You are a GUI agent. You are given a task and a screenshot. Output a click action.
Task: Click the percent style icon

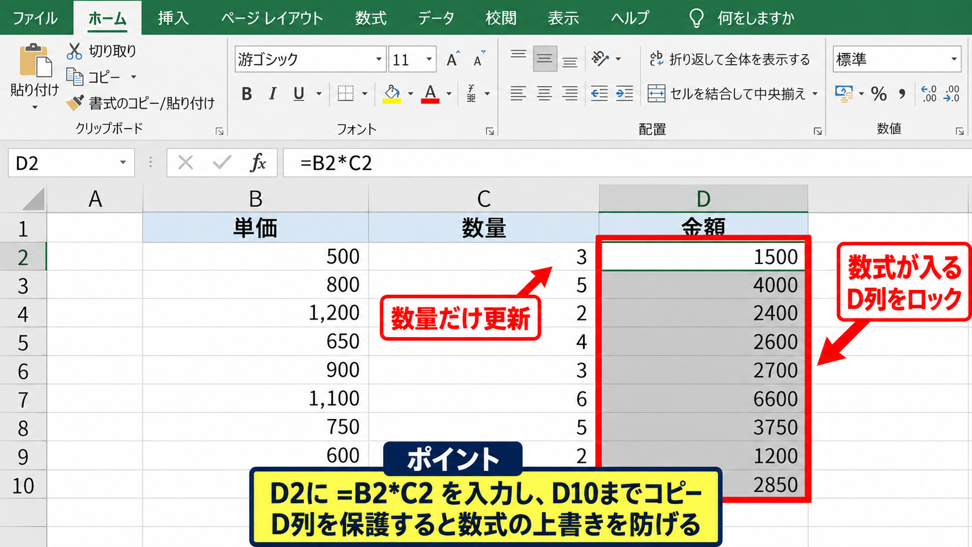click(x=879, y=94)
